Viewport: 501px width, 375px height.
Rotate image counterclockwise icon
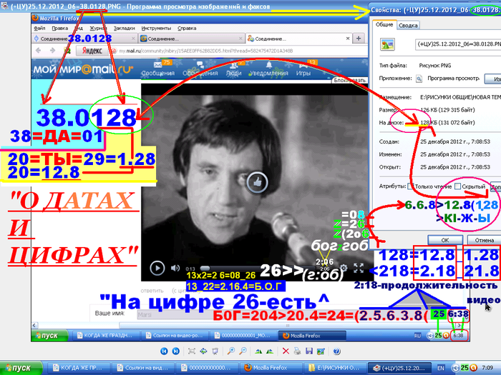click(270, 351)
